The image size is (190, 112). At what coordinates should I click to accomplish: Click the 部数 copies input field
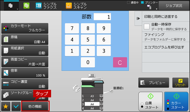pyautogui.click(x=102, y=17)
